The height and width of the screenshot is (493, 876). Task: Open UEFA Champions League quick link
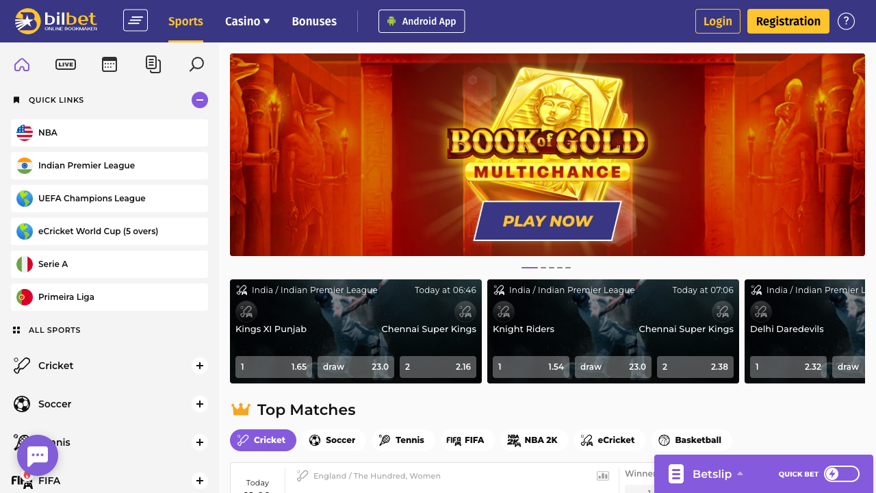[109, 199]
